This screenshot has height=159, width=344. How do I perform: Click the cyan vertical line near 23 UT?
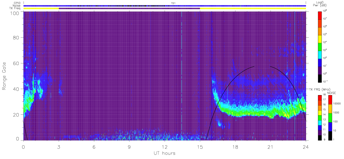click(x=295, y=76)
